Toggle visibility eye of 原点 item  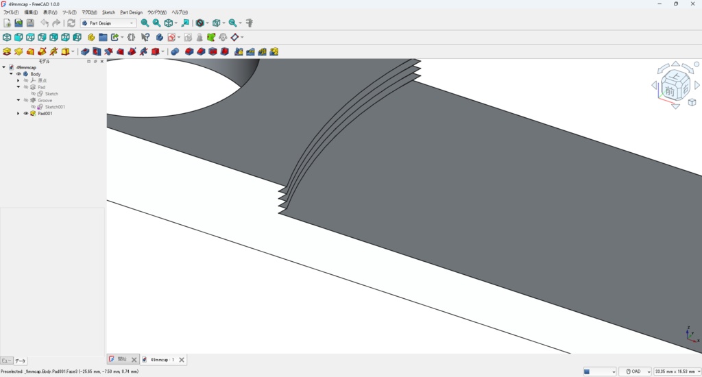(x=26, y=81)
